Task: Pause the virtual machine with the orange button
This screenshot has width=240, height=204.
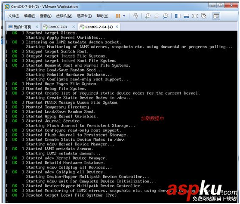Action: 118,16
